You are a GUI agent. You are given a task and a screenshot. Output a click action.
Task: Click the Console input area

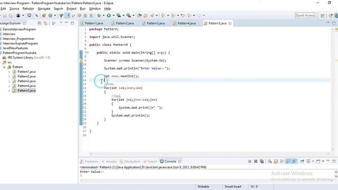pos(206,174)
